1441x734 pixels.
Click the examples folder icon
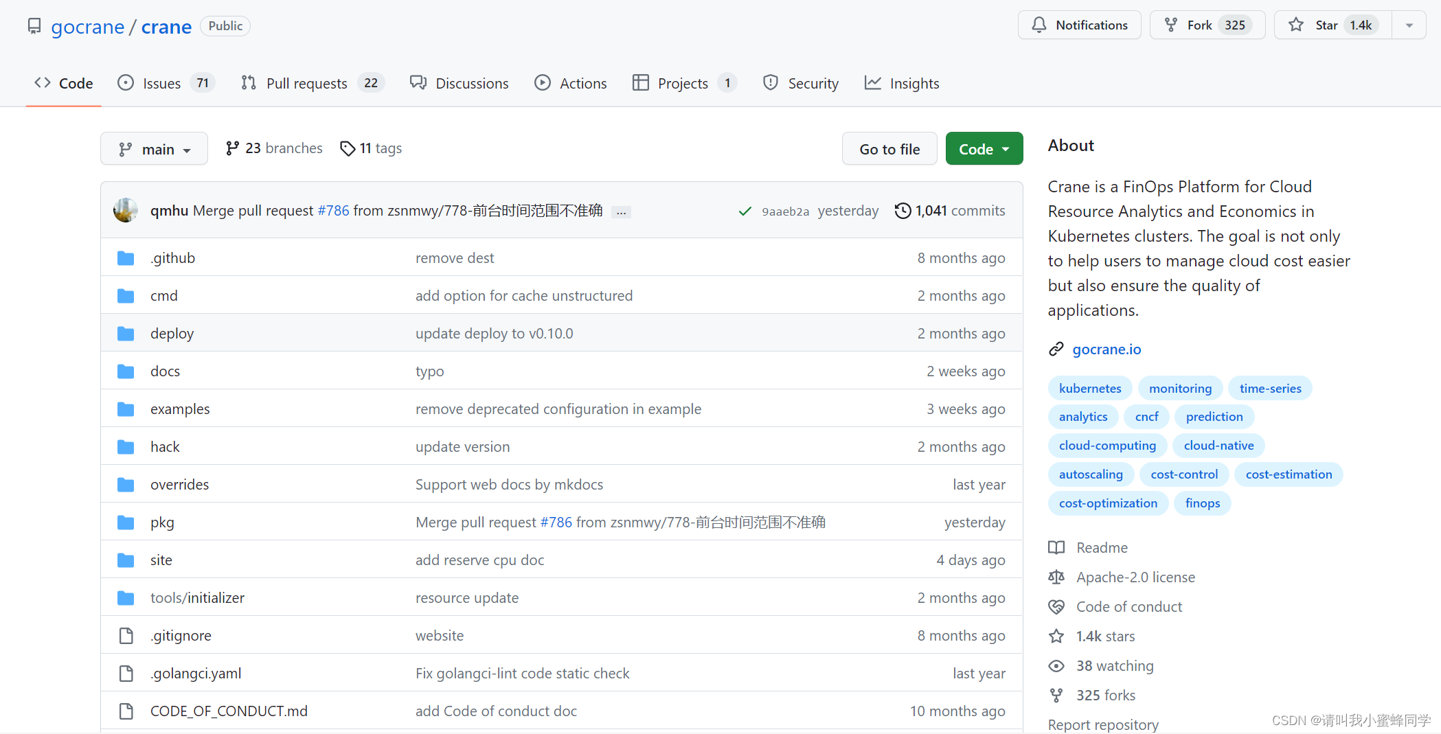(126, 409)
